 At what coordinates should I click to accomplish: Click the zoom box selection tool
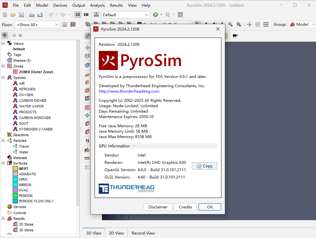pyautogui.click(x=239, y=24)
